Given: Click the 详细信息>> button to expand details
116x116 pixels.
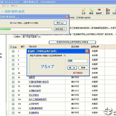Looking at the screenshot, I should (x=60, y=29).
